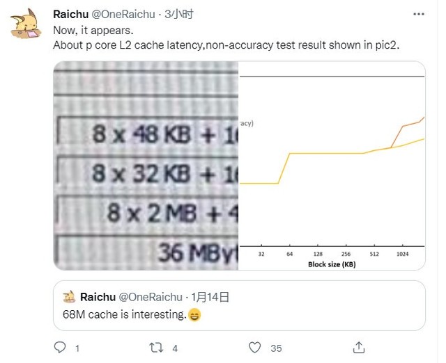This screenshot has width=446, height=363.
Task: Click the quoted tweet's "1月14日" date
Action: (x=211, y=297)
